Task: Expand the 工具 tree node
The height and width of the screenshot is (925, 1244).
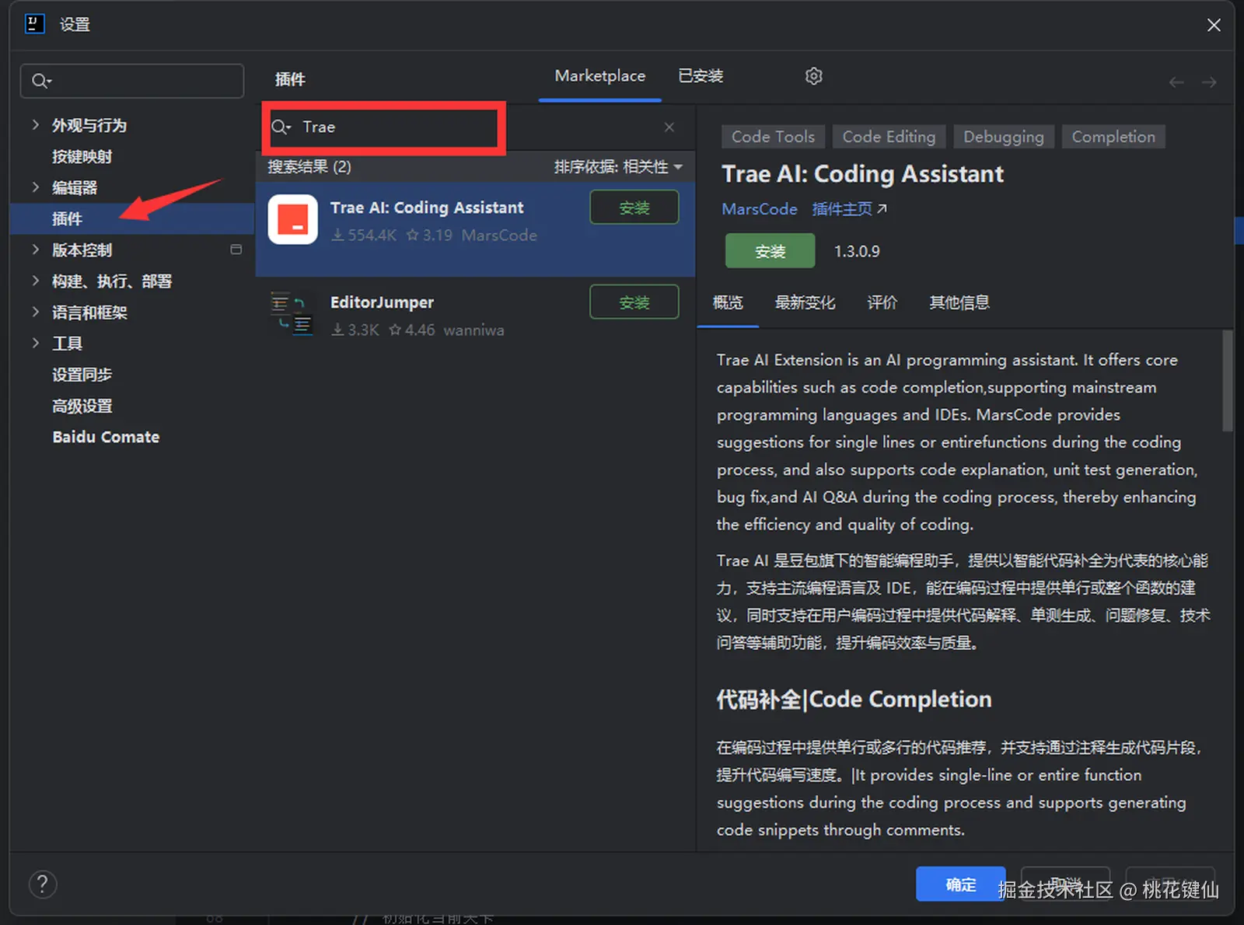Action: (x=35, y=343)
